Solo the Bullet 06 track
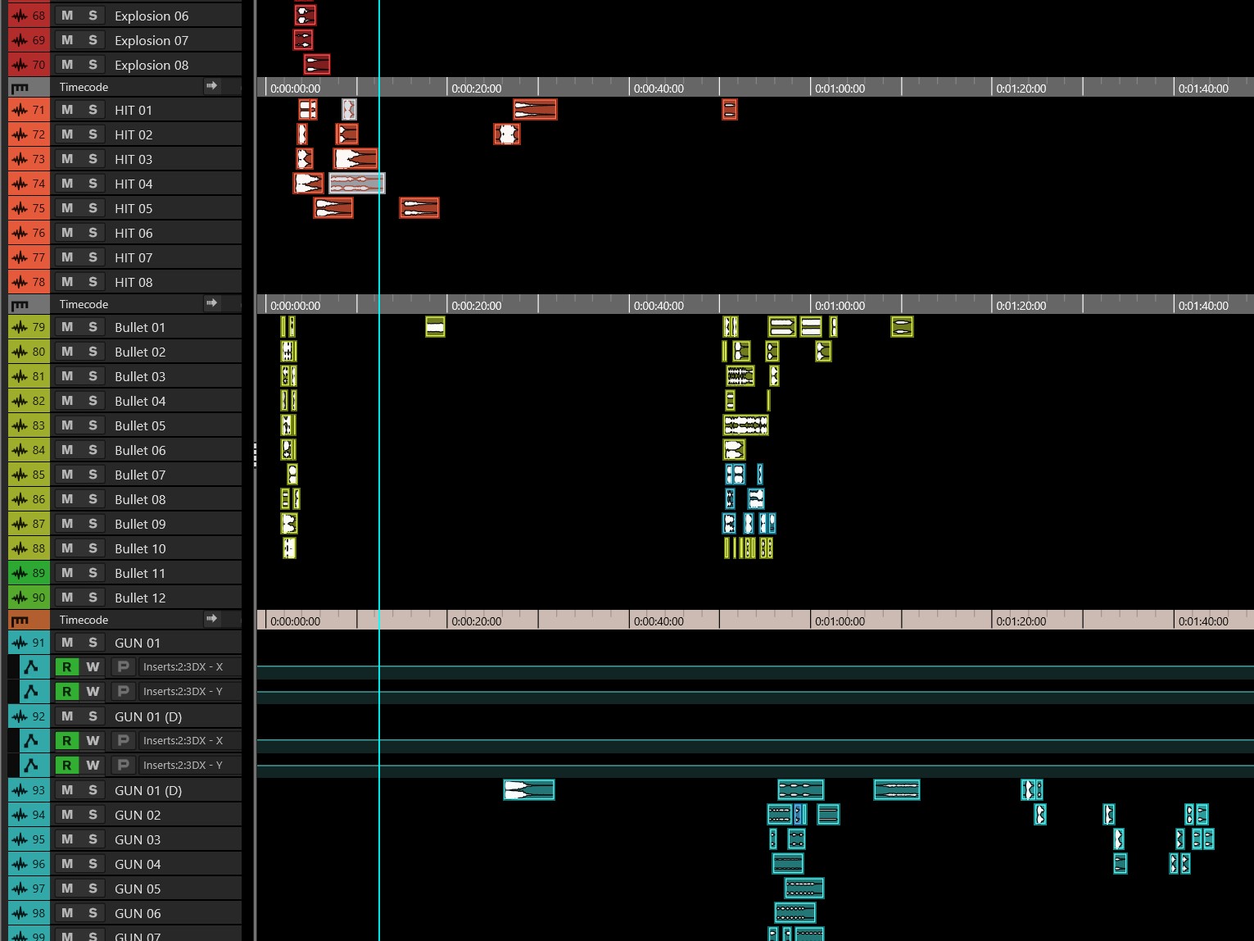The image size is (1254, 941). (93, 450)
